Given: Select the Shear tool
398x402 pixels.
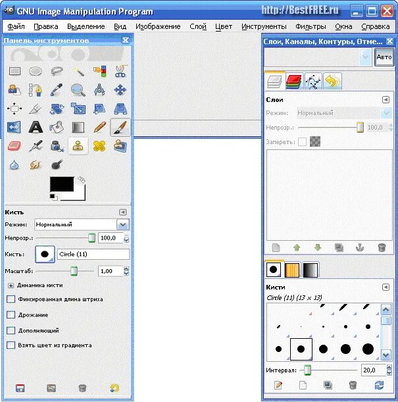Looking at the screenshot, I should 99,109.
